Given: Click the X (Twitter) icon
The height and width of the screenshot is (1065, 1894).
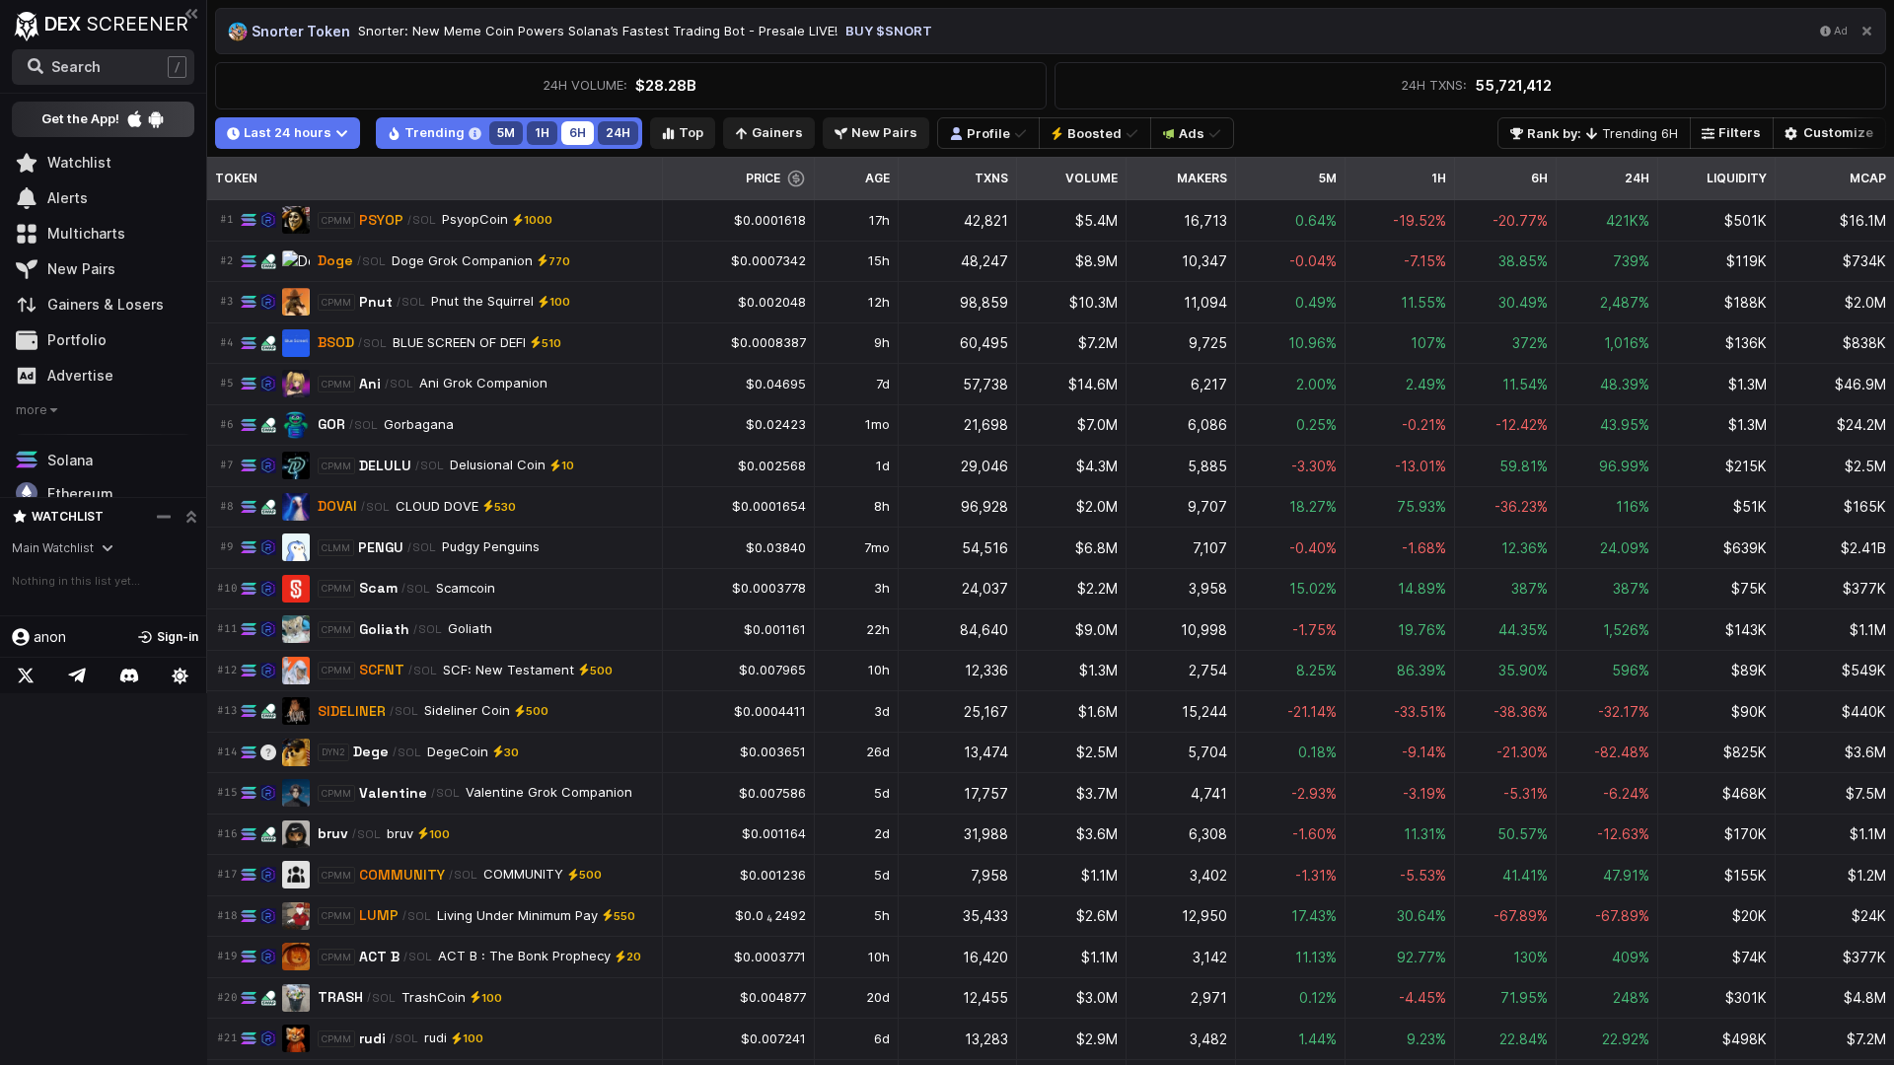Looking at the screenshot, I should pyautogui.click(x=26, y=675).
